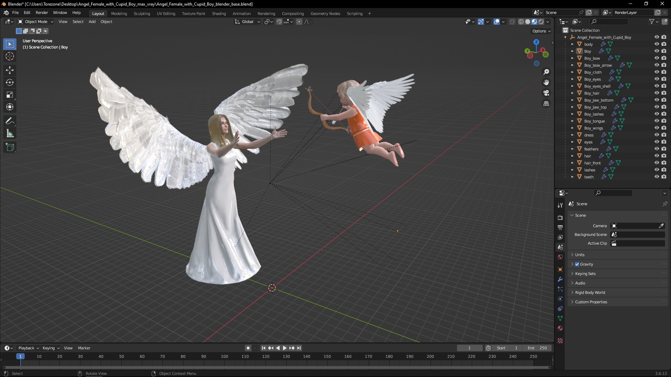This screenshot has width=671, height=377.
Task: Click the current frame number field
Action: (x=469, y=348)
